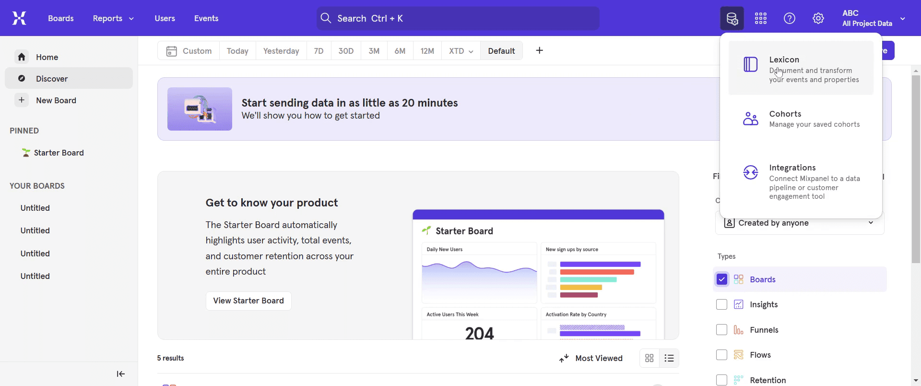Switch to grid view icon

coord(649,358)
